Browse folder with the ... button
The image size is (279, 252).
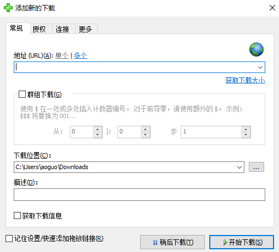point(256,167)
